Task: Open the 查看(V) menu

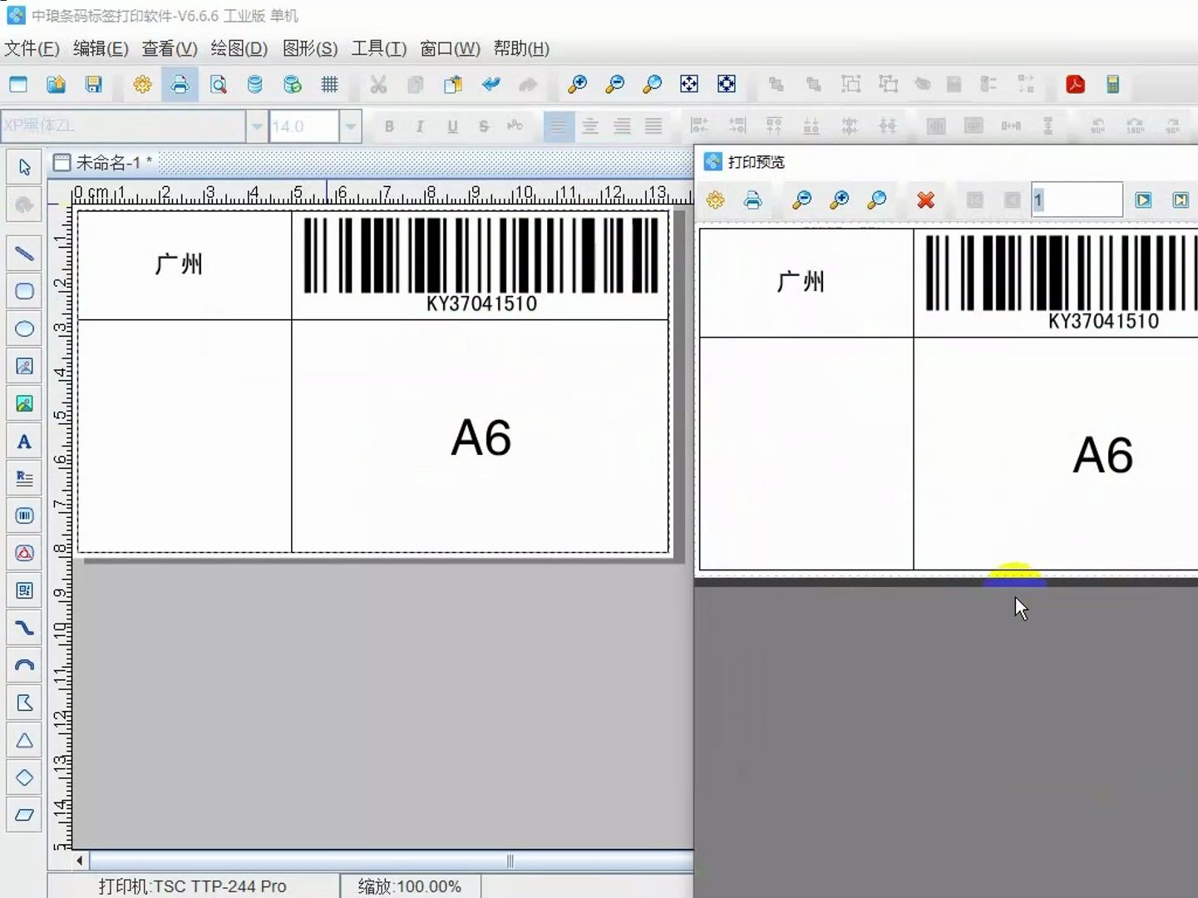Action: coord(170,48)
